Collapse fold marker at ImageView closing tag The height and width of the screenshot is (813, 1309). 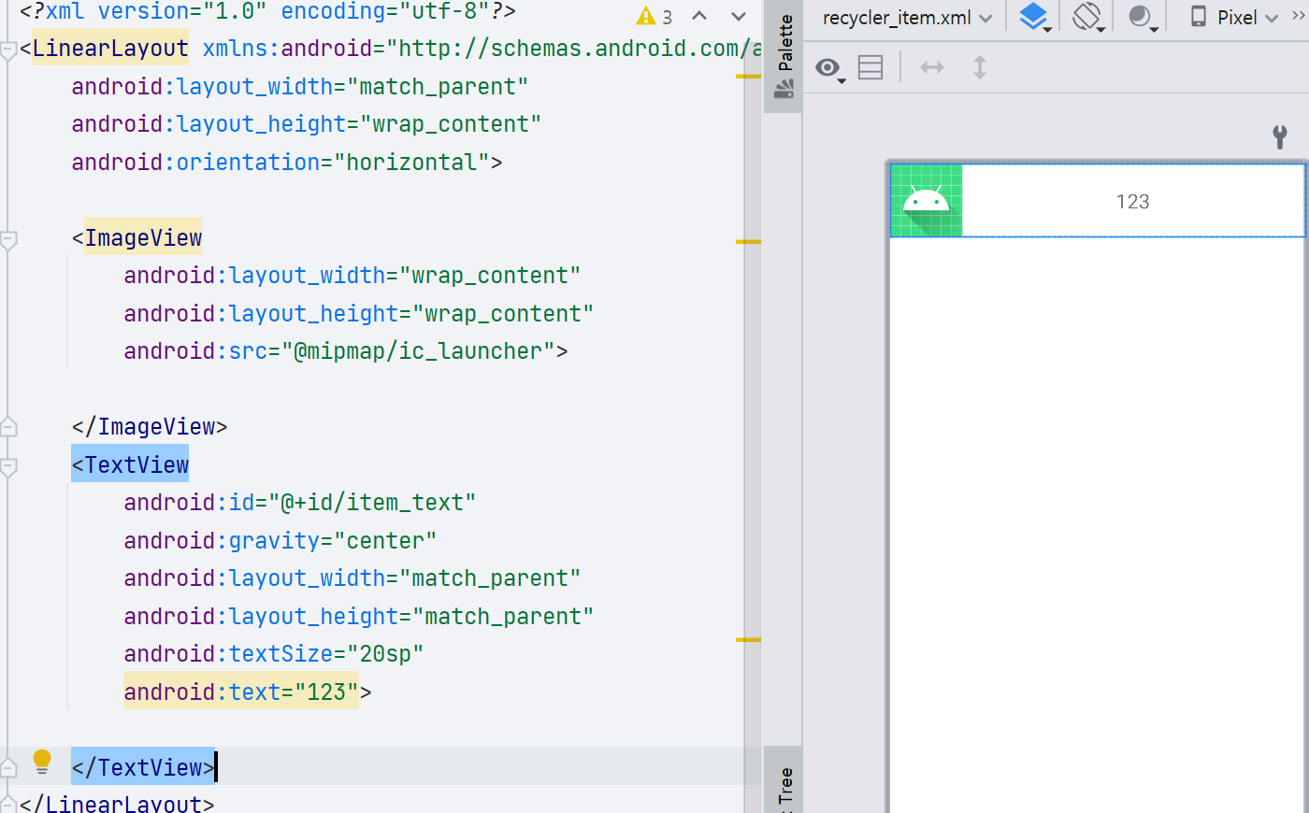(8, 426)
